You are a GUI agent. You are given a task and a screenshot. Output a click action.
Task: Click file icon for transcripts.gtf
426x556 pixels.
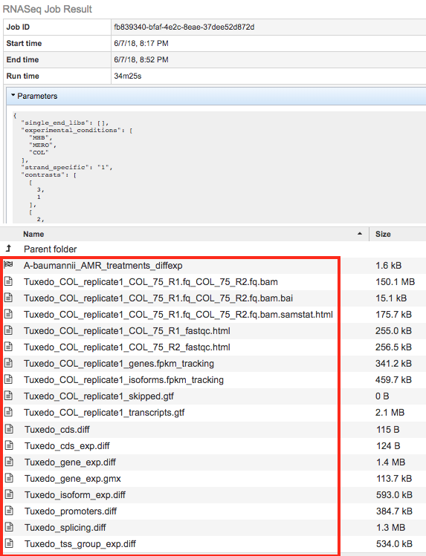coord(8,412)
